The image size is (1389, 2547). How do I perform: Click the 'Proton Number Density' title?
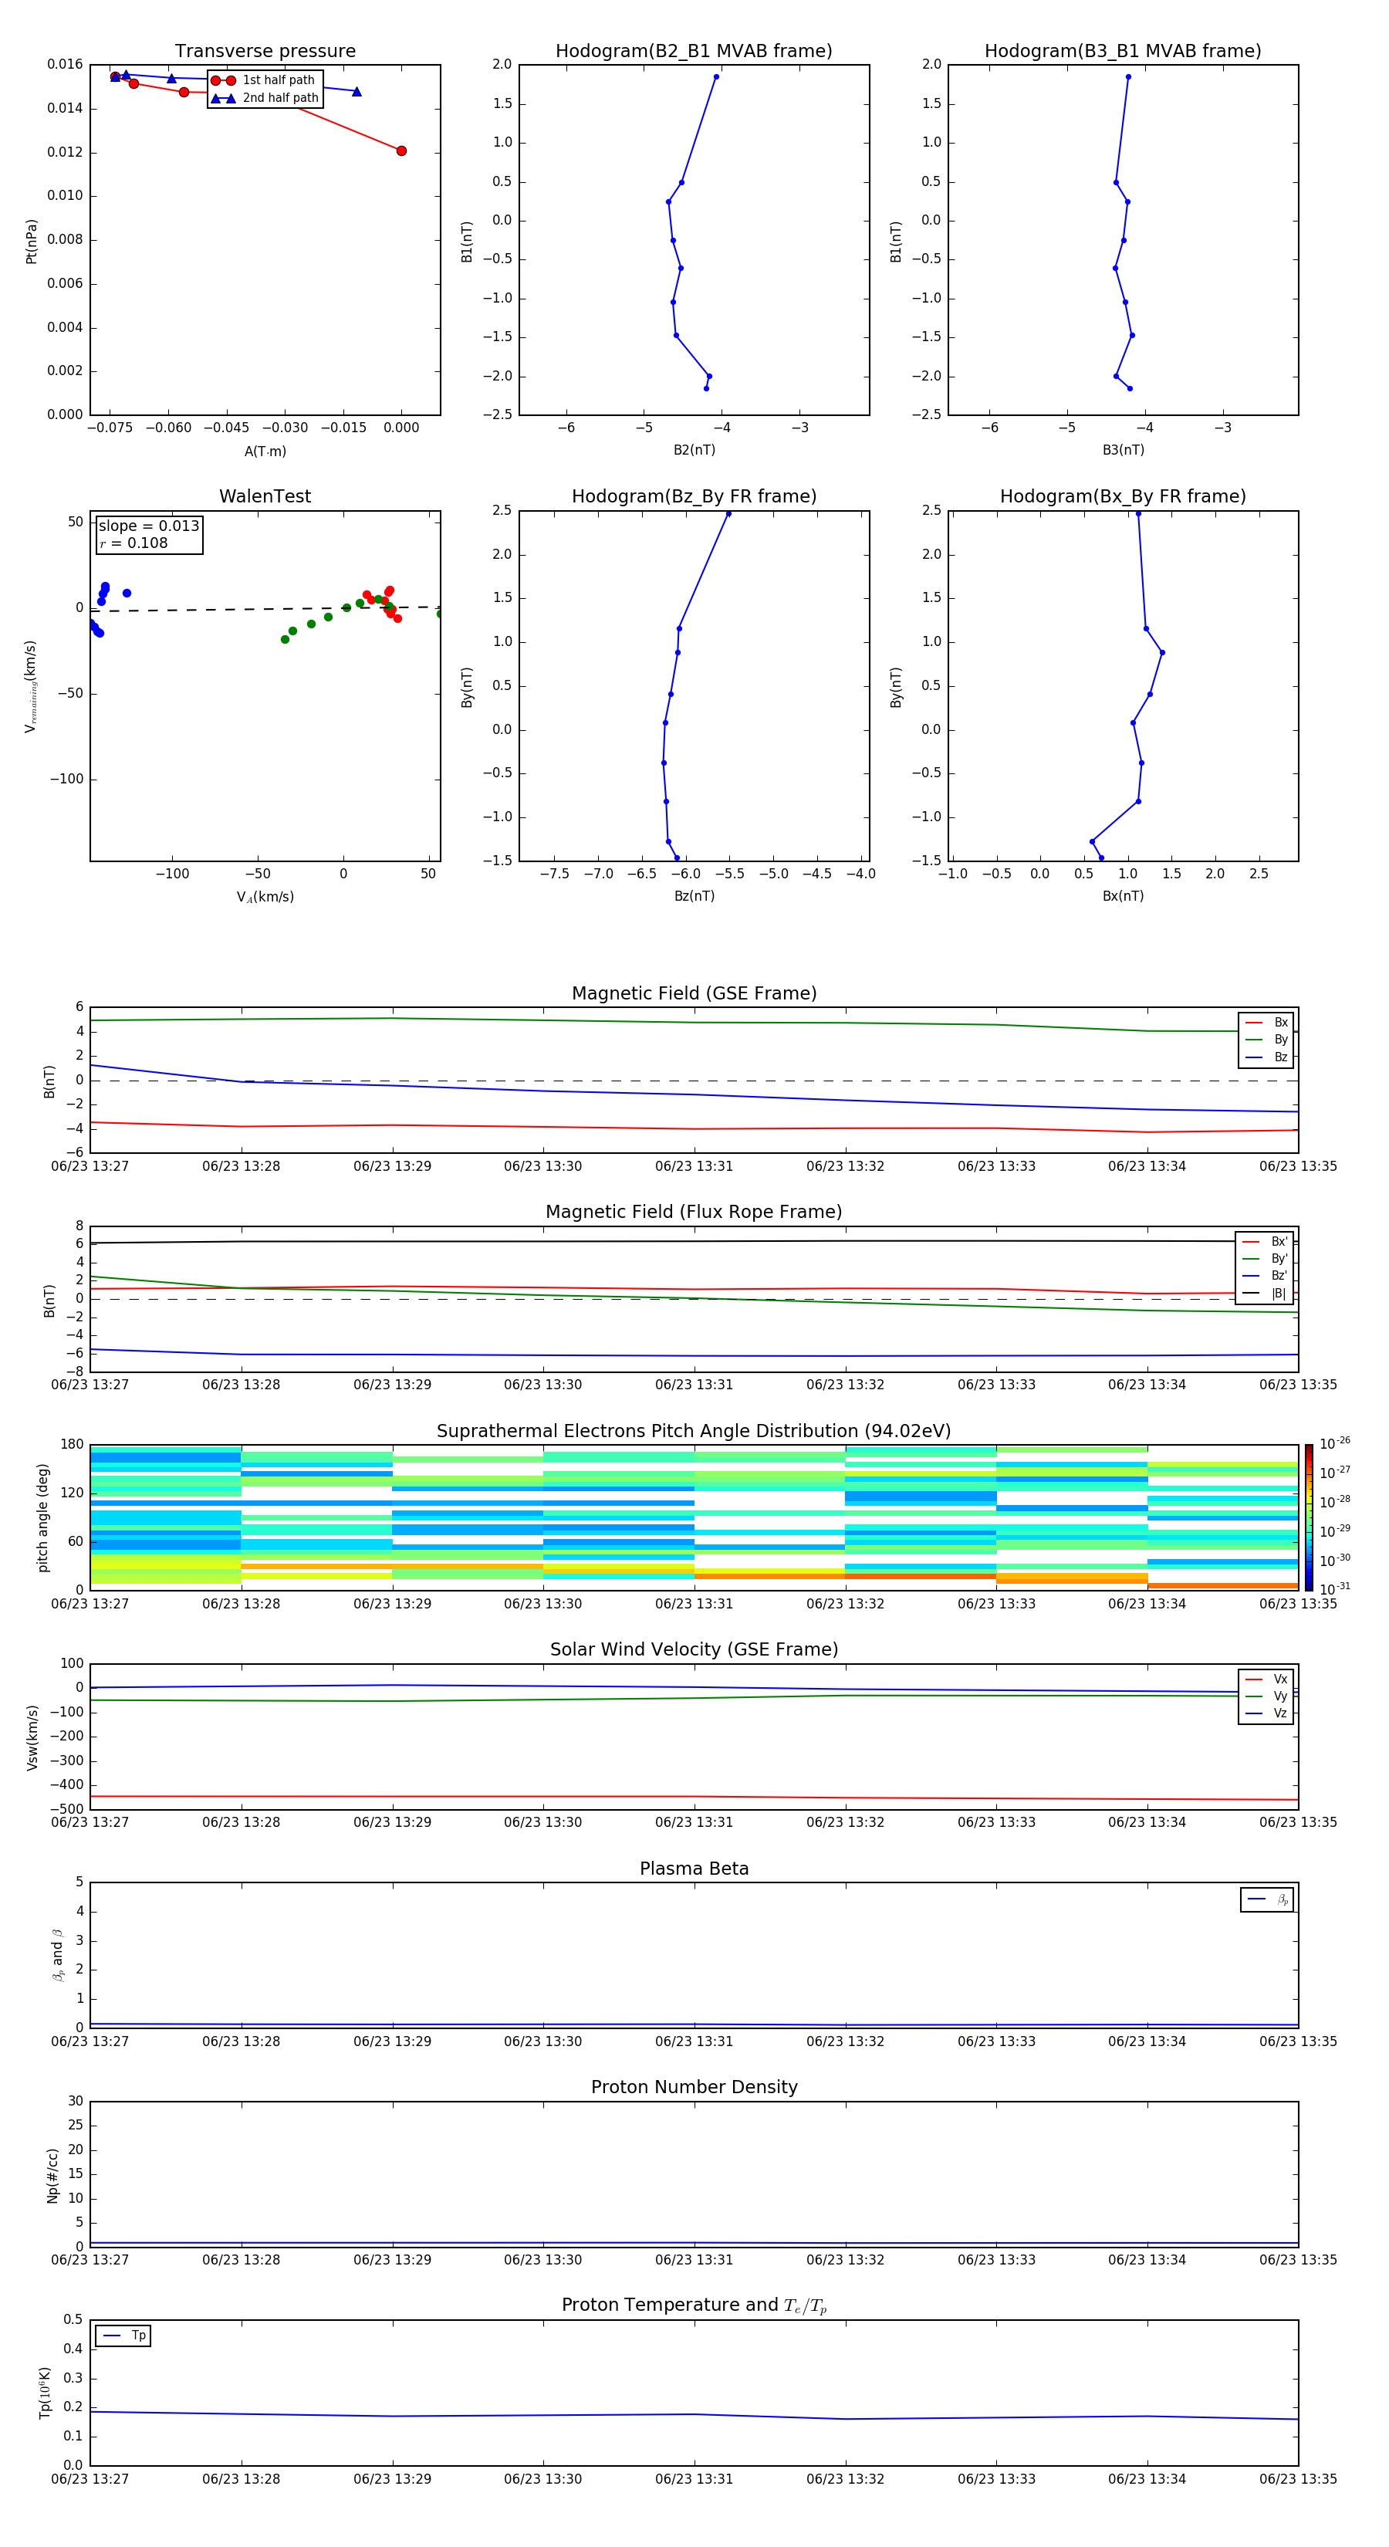[x=694, y=2087]
